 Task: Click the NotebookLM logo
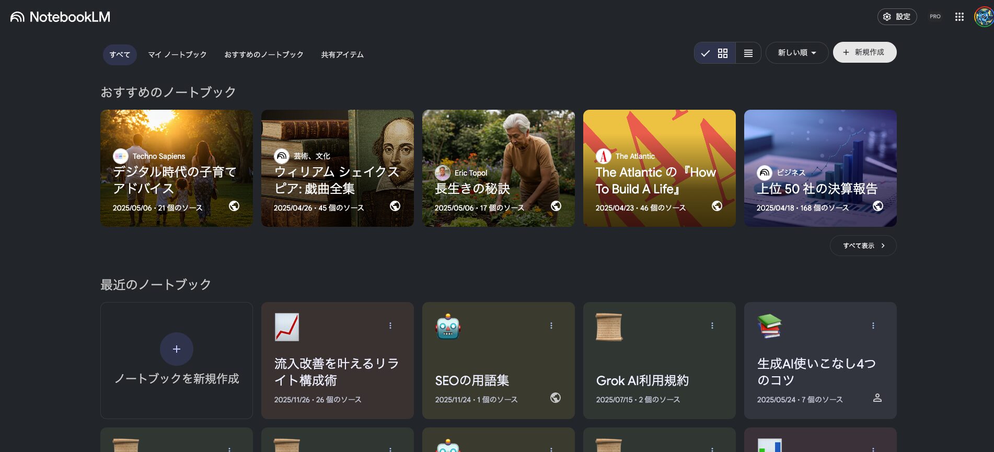[x=60, y=17]
